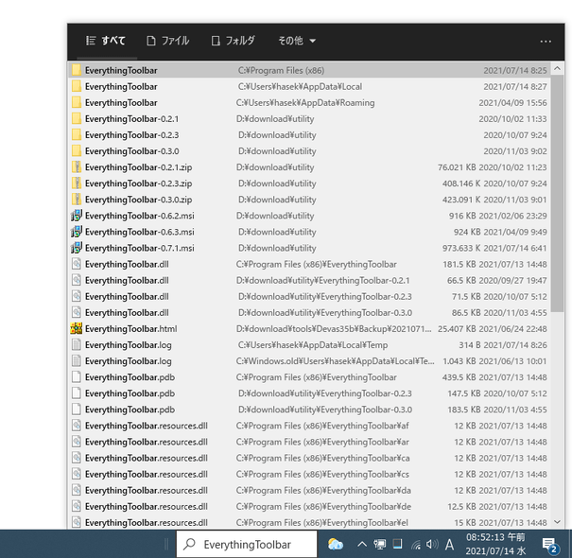This screenshot has width=572, height=558.
Task: Click the EverythingToolbar.html file icon
Action: [x=77, y=328]
